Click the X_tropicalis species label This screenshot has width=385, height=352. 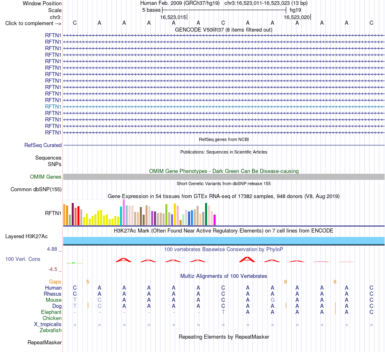pyautogui.click(x=48, y=324)
